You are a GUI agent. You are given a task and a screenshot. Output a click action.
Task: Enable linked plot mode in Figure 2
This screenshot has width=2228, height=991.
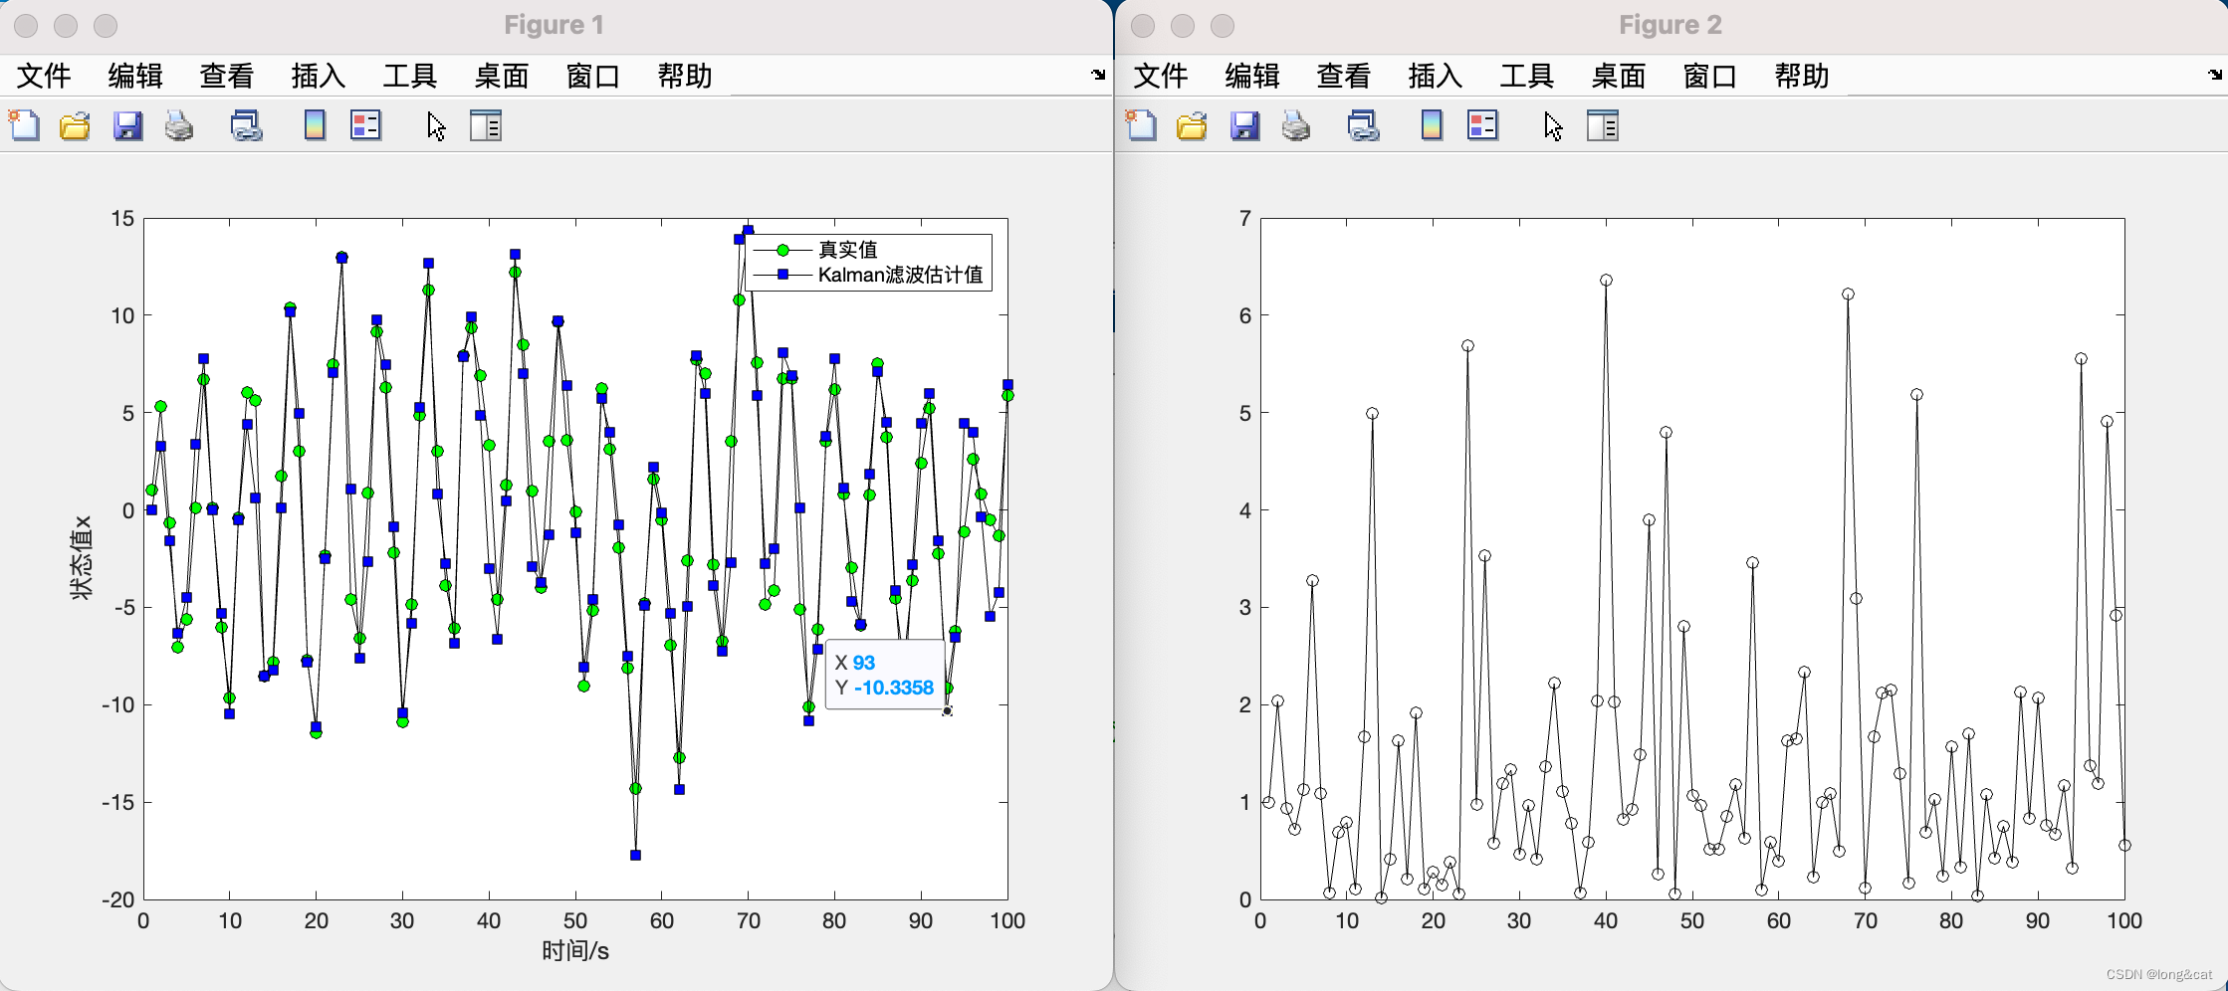(1364, 126)
